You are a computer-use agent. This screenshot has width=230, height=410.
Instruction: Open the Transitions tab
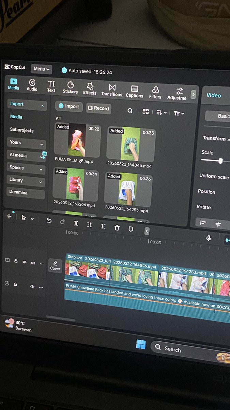[x=112, y=90]
